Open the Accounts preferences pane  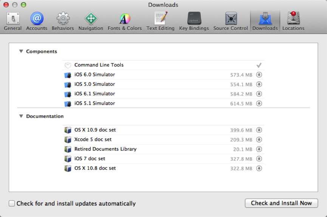(x=37, y=21)
